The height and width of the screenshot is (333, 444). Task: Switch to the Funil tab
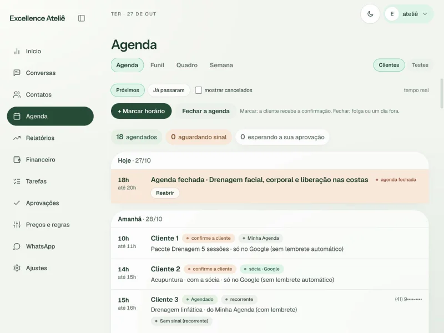(157, 65)
